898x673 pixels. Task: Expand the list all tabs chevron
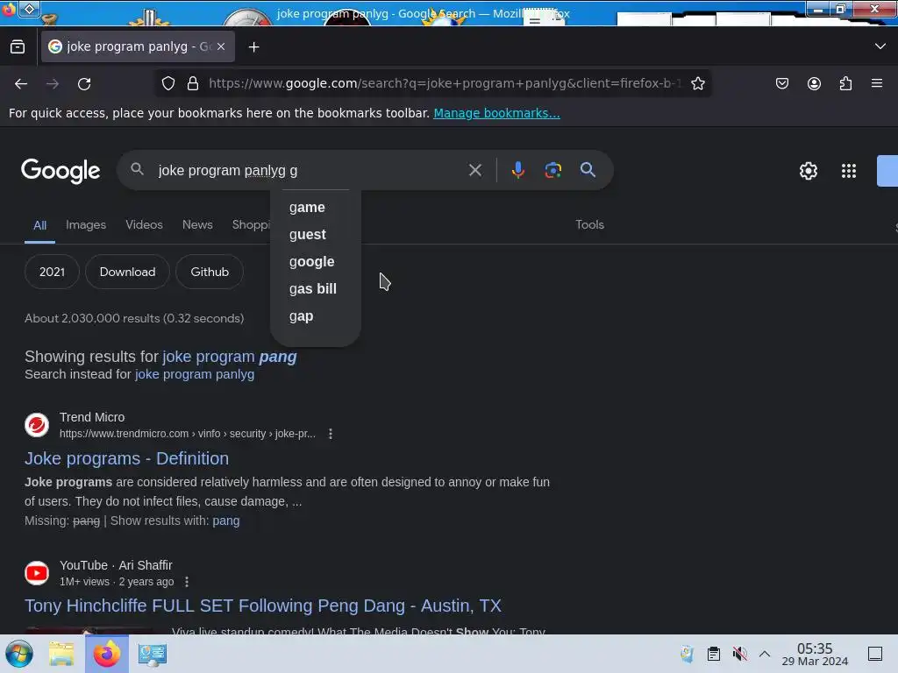tap(880, 46)
